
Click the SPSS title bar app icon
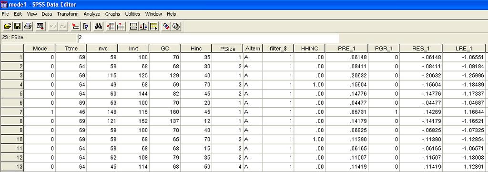point(4,5)
